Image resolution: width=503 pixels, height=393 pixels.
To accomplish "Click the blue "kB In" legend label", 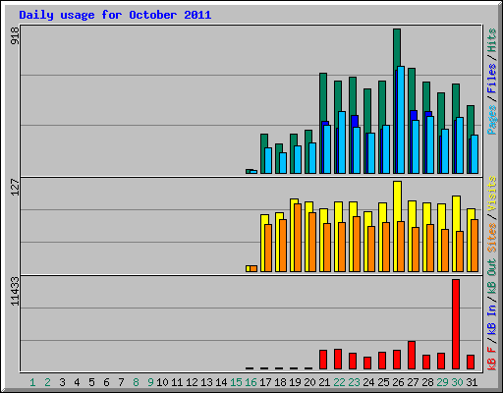I will (492, 319).
